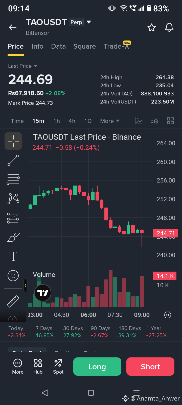Tap the Android back navigation button
The width and height of the screenshot is (182, 405).
(45, 393)
